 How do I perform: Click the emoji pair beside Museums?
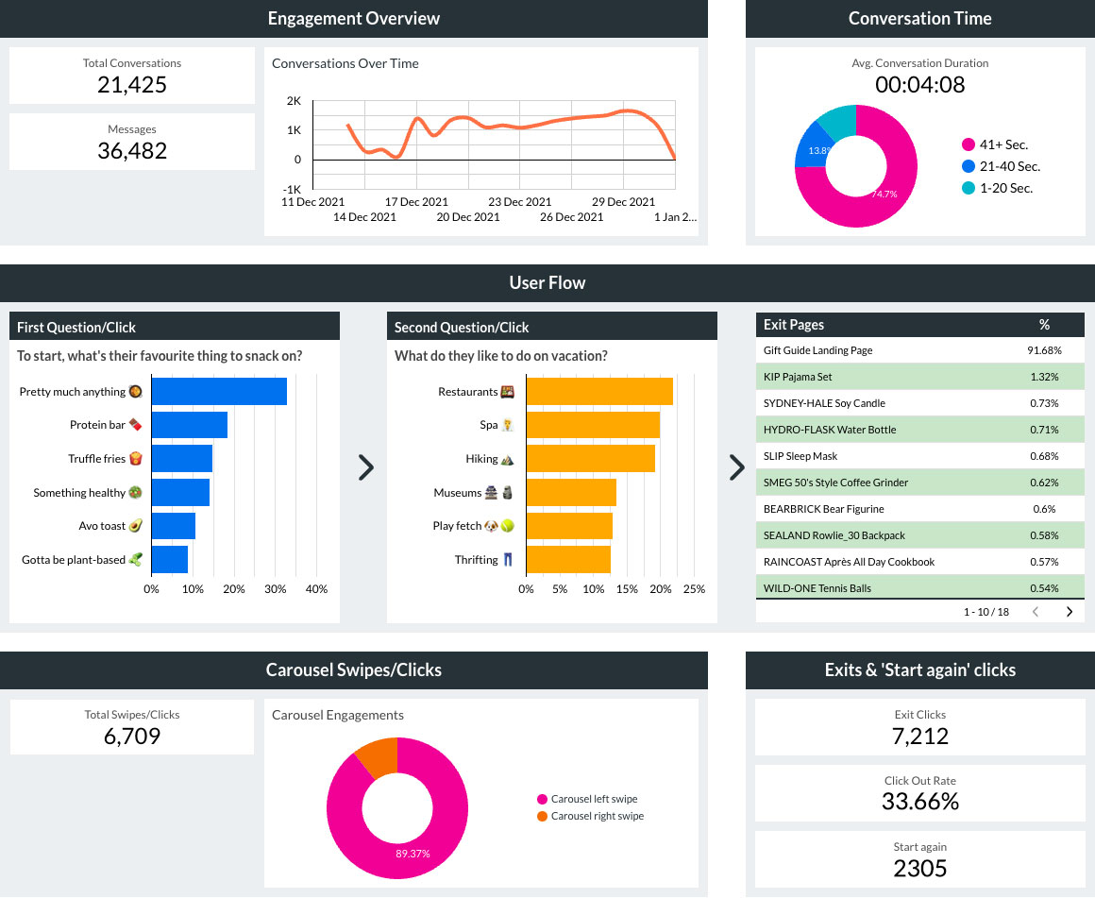pos(499,492)
